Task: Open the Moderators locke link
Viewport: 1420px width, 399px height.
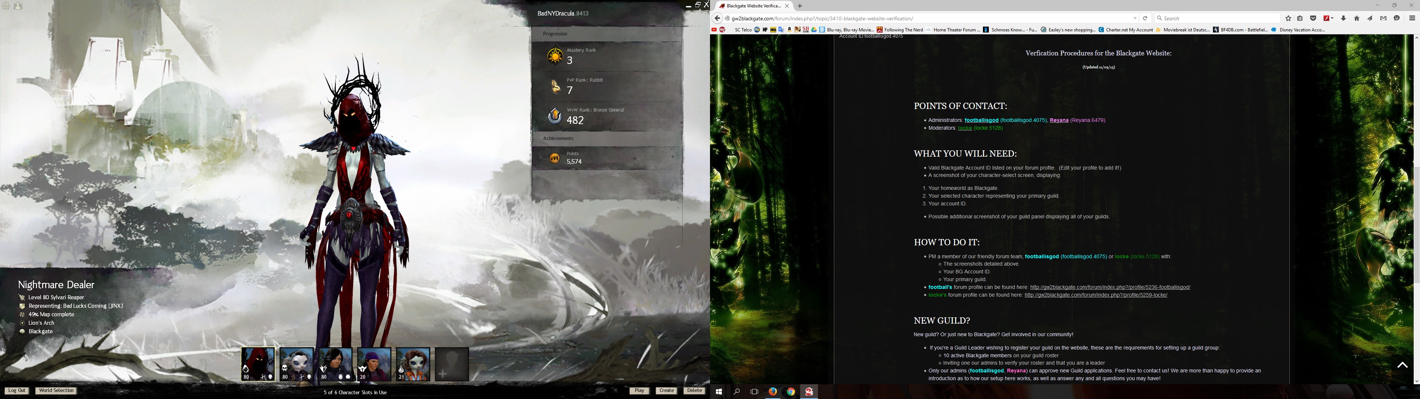Action: coord(965,128)
